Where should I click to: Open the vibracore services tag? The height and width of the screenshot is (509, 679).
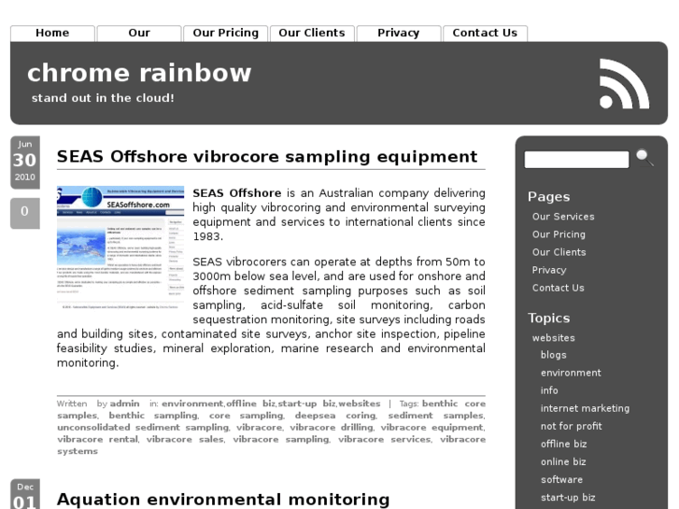(x=385, y=439)
